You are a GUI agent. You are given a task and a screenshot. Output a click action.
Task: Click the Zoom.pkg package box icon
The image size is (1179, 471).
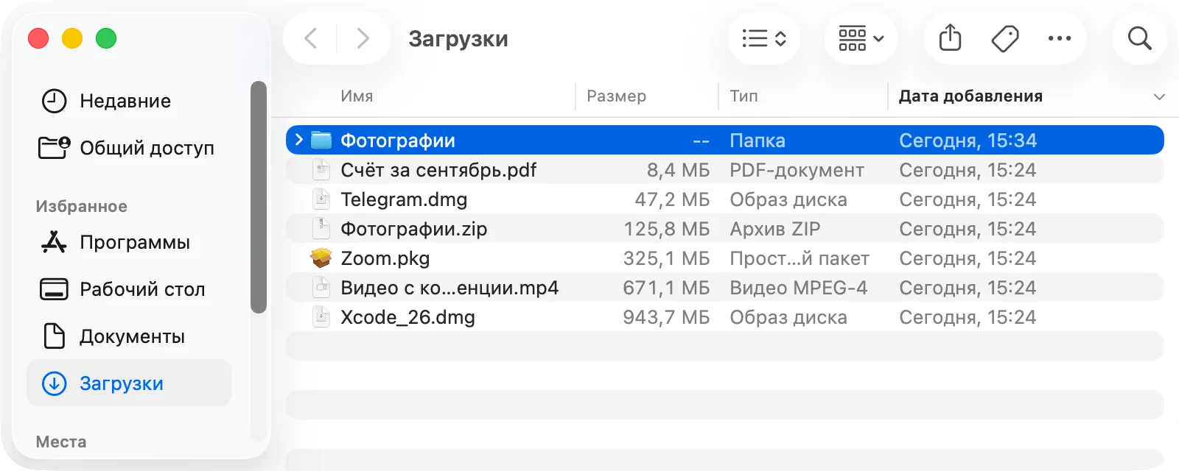click(321, 258)
